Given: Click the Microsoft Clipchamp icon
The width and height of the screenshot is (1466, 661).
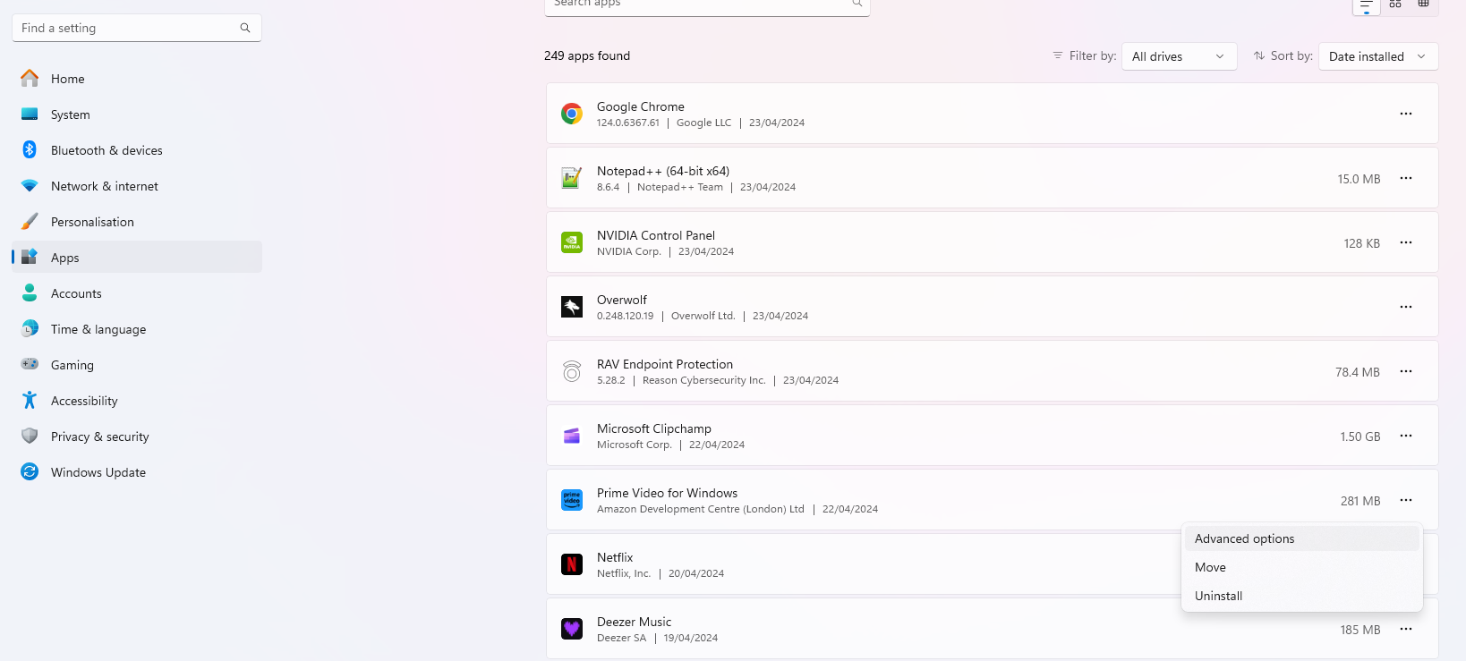Looking at the screenshot, I should tap(572, 436).
